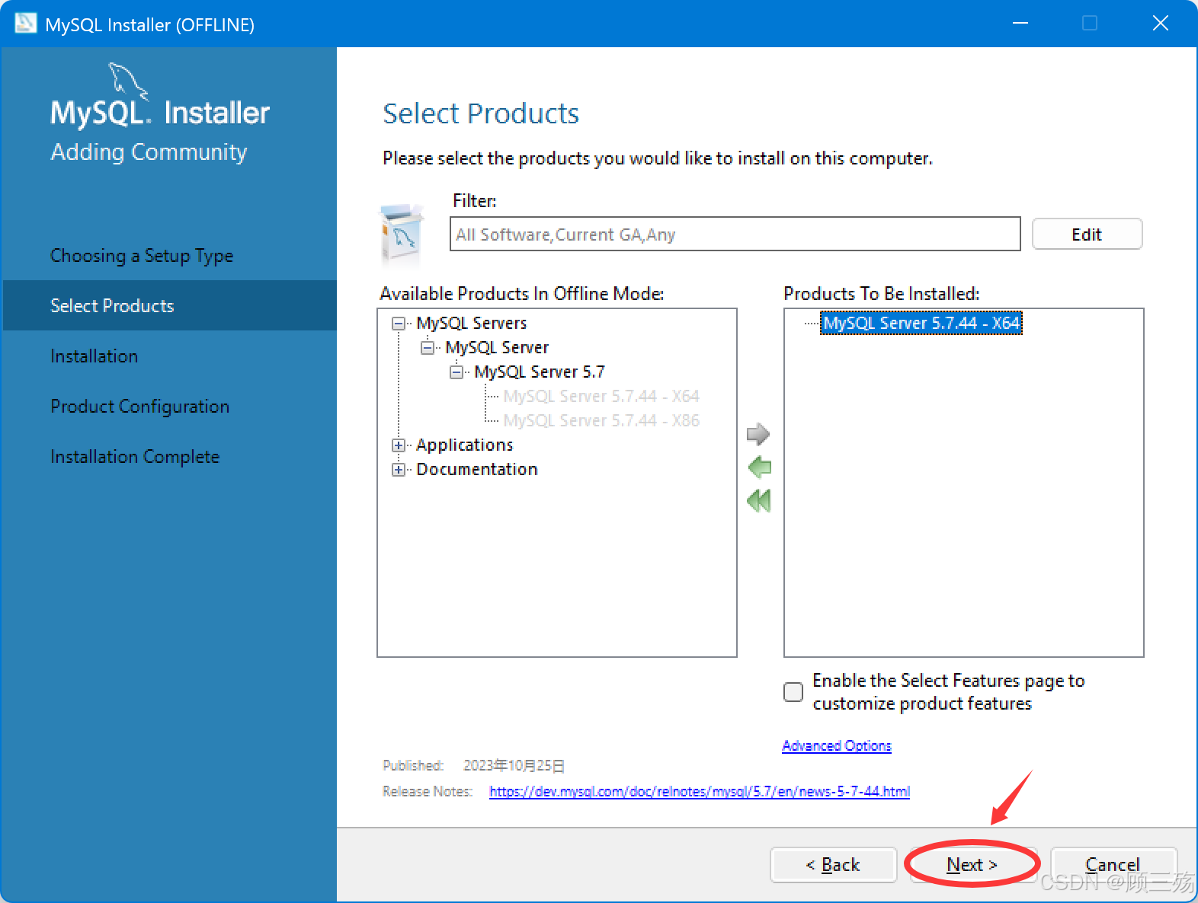Viewport: 1198px width, 903px height.
Task: Select the Select Products sidebar step
Action: 169,305
